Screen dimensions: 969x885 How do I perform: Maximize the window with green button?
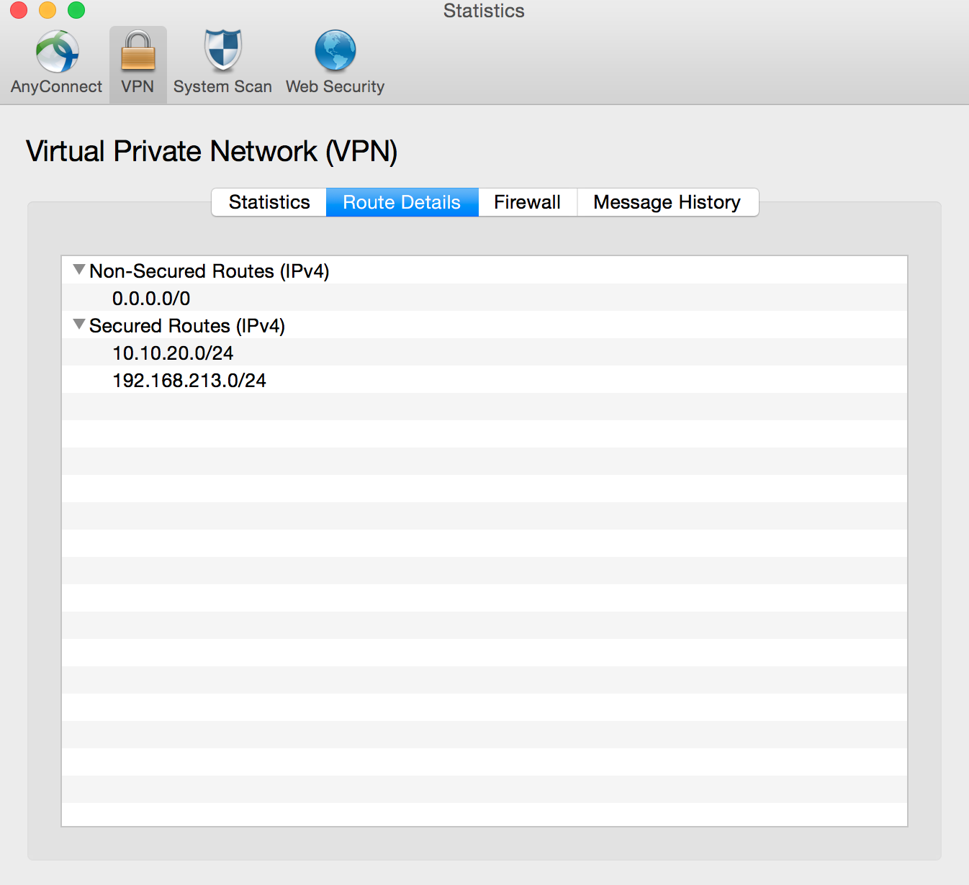coord(76,10)
